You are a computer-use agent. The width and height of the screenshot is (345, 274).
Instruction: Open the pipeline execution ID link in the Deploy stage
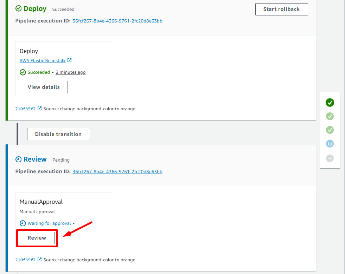117,21
